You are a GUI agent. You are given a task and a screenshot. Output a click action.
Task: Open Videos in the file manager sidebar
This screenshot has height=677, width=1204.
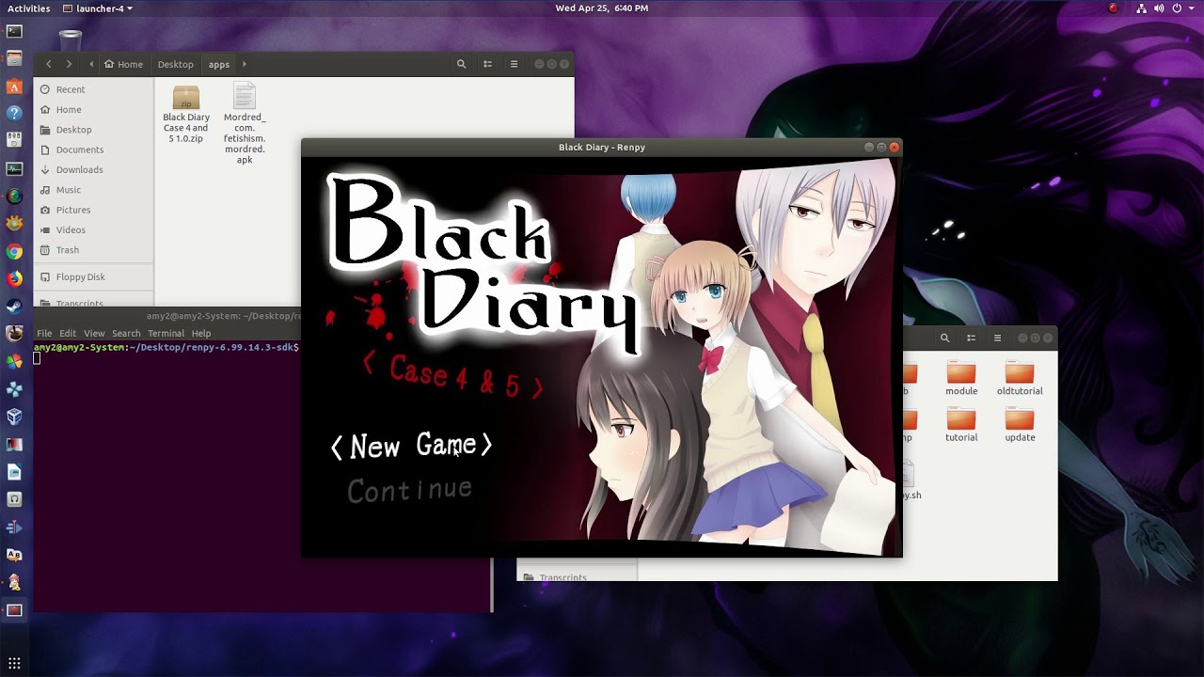coord(94,229)
